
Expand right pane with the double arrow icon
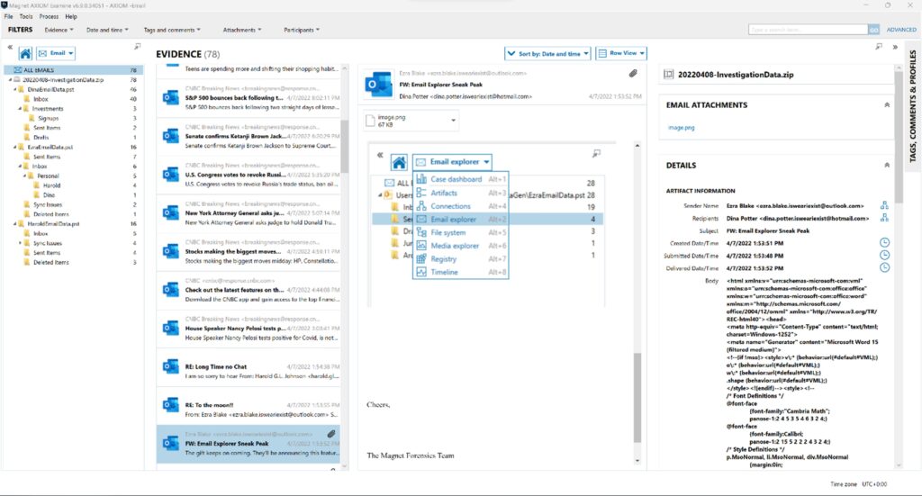click(x=895, y=47)
